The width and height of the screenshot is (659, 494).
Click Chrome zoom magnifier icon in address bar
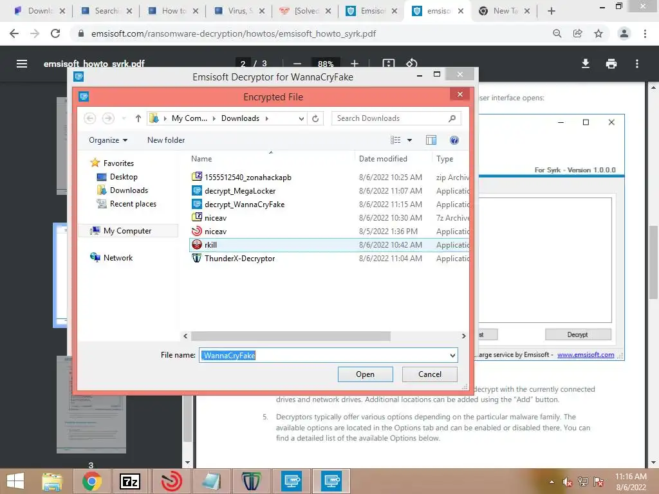[x=557, y=33]
